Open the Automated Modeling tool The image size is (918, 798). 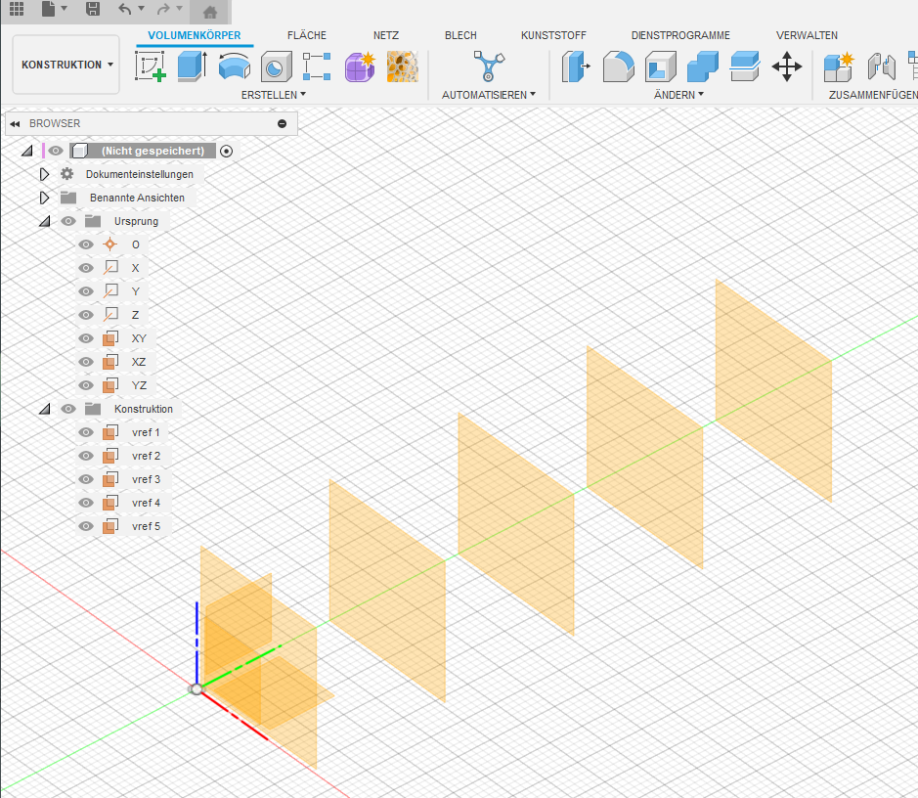(x=488, y=66)
